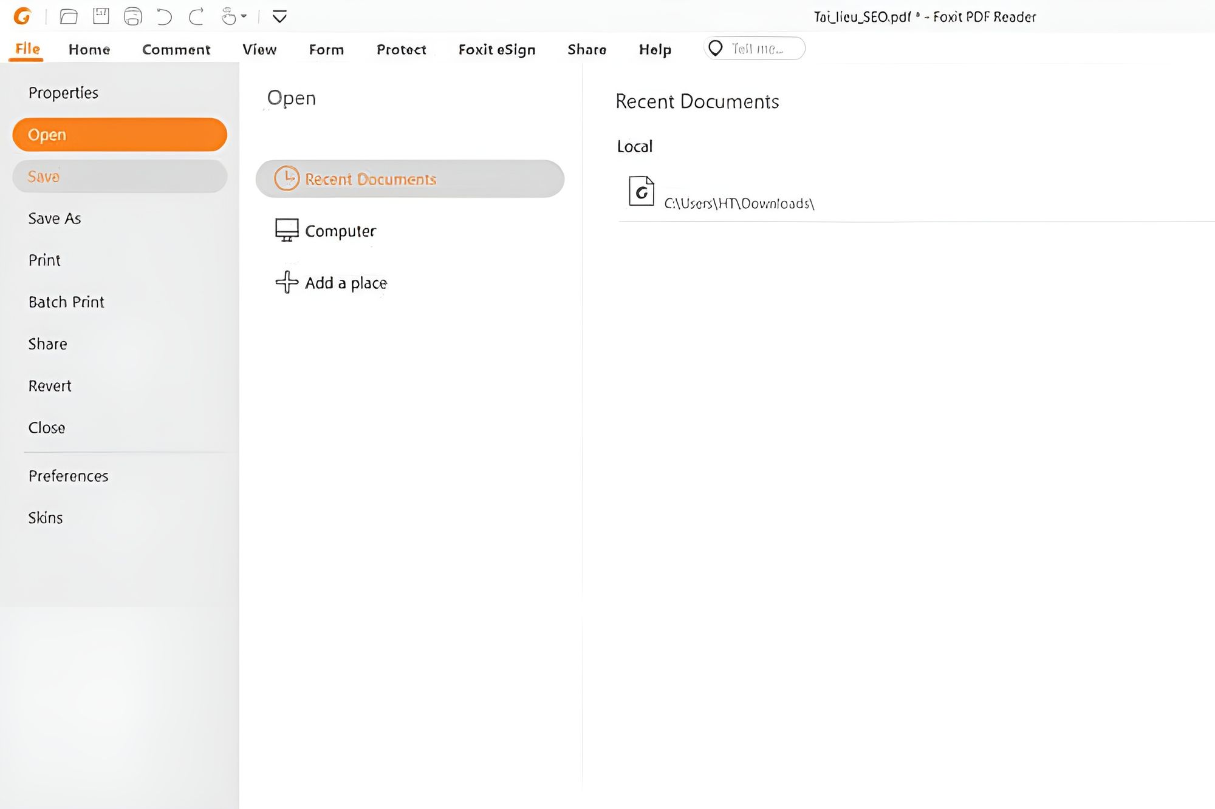This screenshot has height=809, width=1215.
Task: Open the Protect tab
Action: (401, 49)
